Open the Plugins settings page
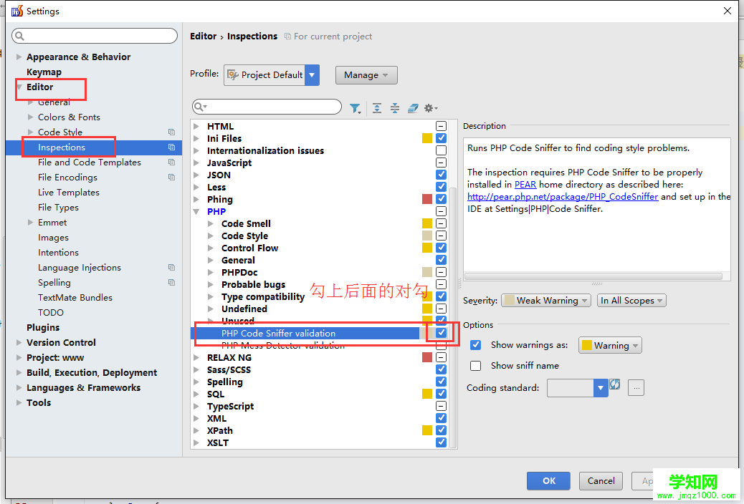The height and width of the screenshot is (504, 744). [43, 328]
